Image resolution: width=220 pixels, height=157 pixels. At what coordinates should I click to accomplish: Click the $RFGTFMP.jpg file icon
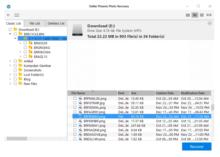pos(80,103)
